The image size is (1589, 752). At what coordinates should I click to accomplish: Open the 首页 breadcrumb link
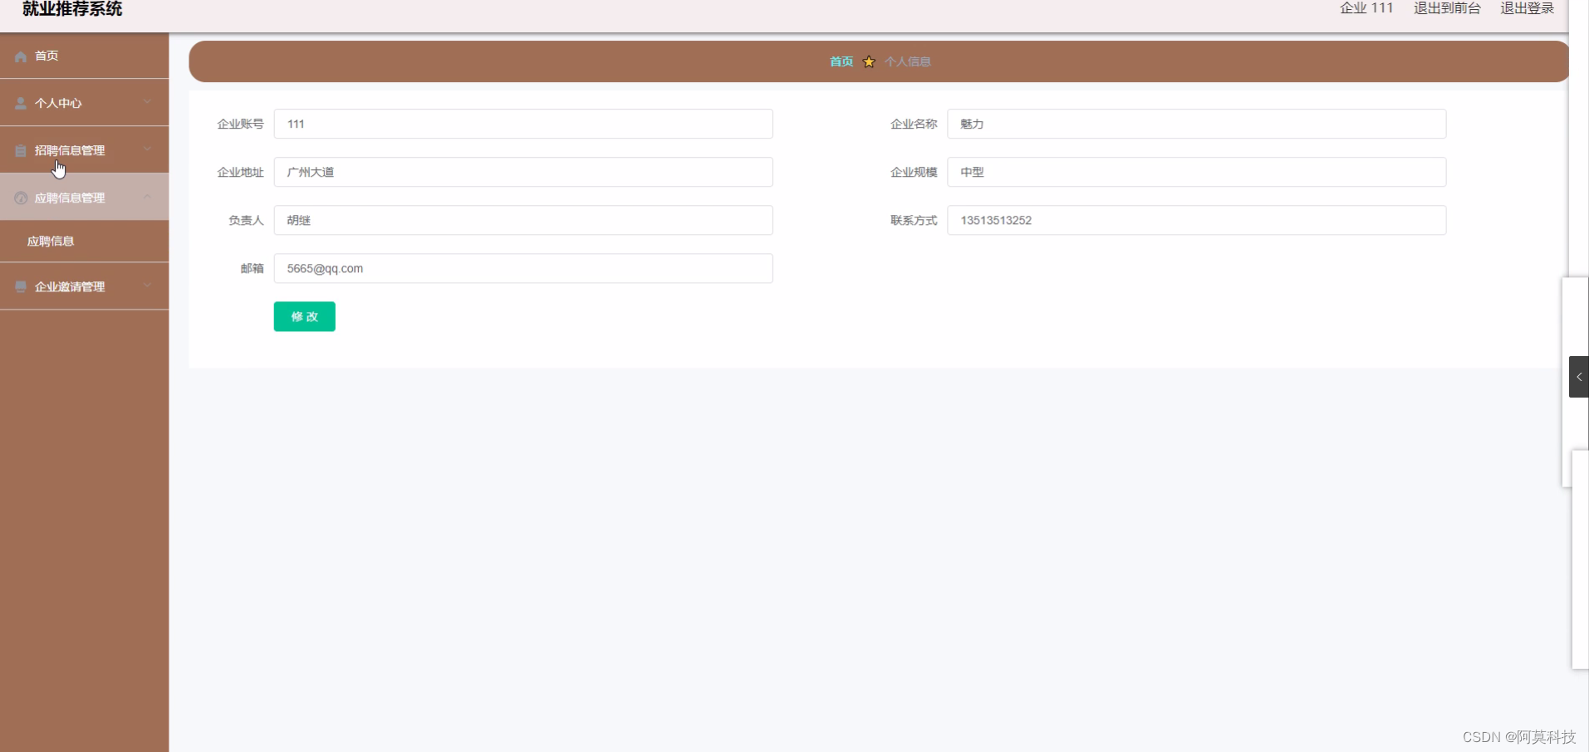tap(840, 61)
